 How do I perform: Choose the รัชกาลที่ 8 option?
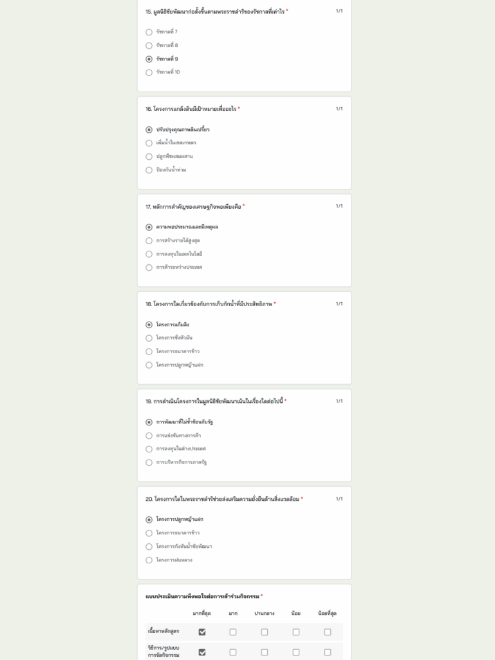coord(149,46)
